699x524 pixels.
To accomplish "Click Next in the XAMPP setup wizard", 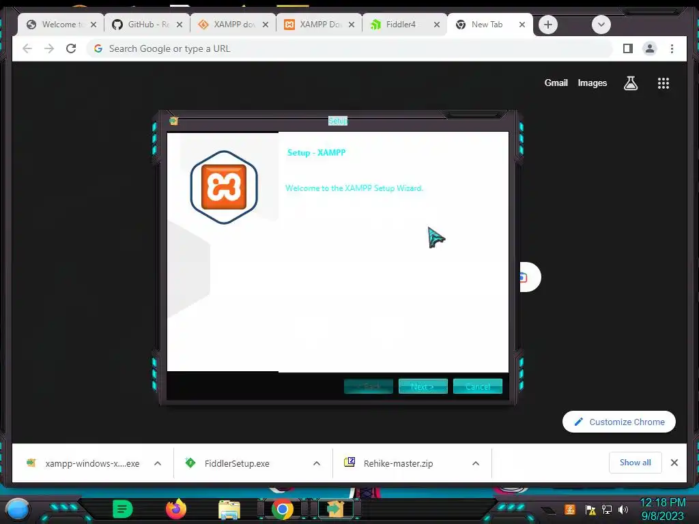I will click(423, 386).
